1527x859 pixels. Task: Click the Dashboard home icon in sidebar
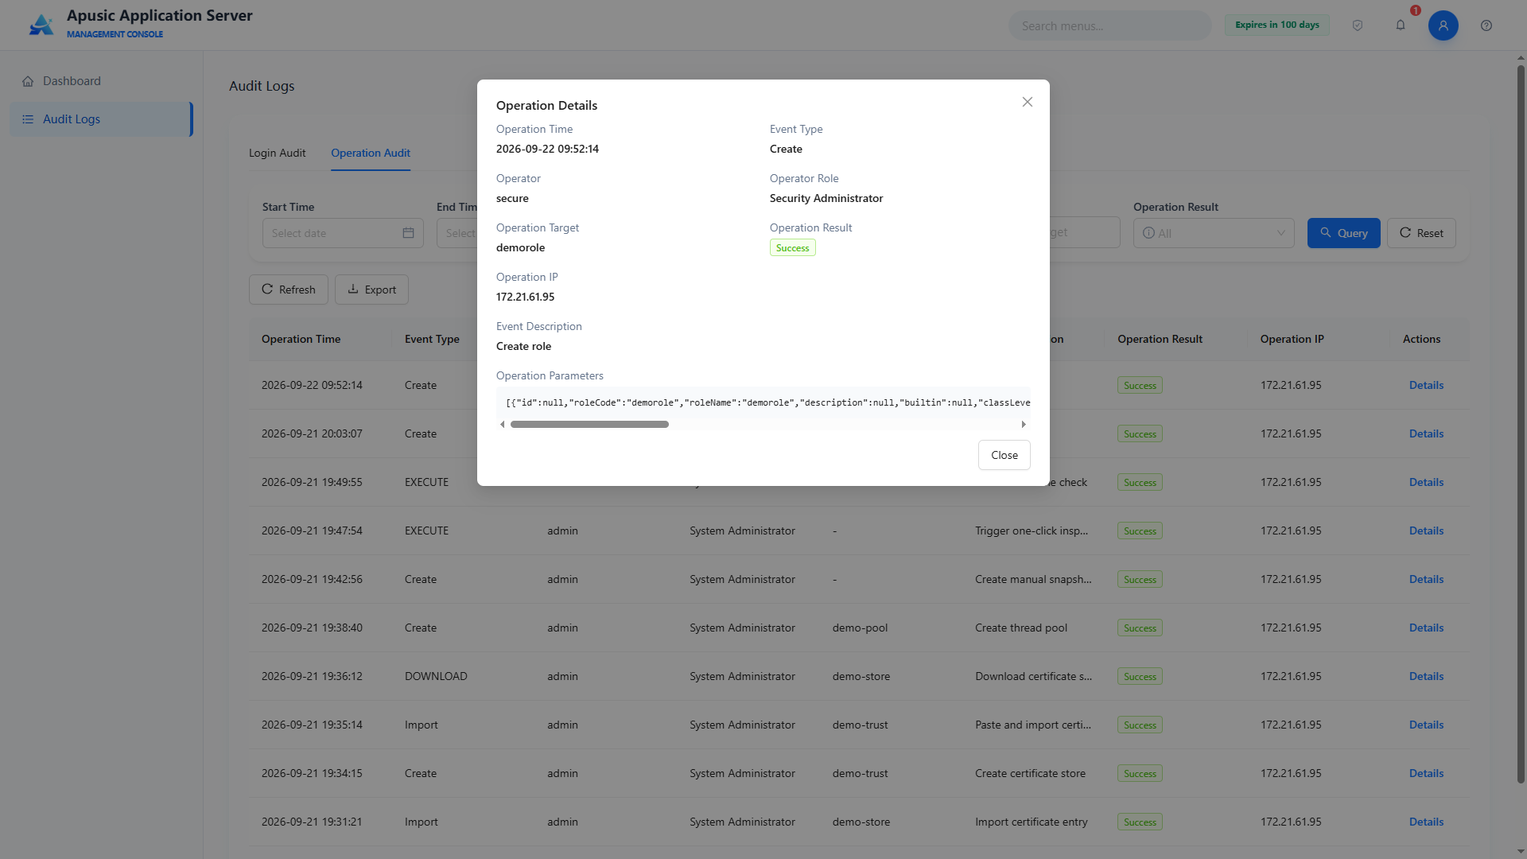pyautogui.click(x=28, y=81)
